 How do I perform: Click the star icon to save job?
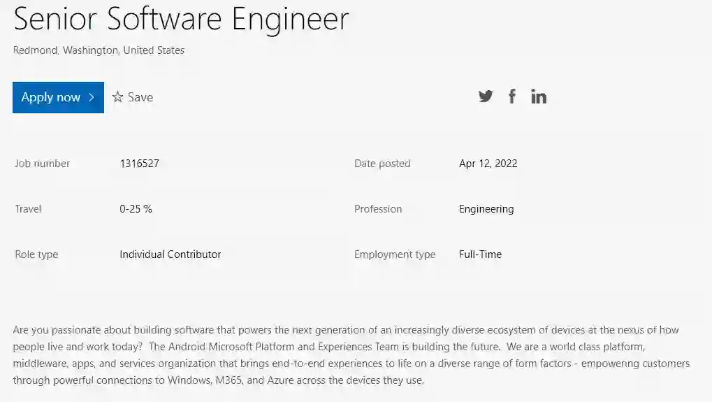(118, 97)
